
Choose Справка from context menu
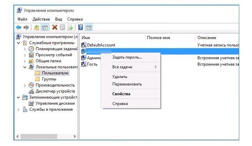pyautogui.click(x=131, y=104)
